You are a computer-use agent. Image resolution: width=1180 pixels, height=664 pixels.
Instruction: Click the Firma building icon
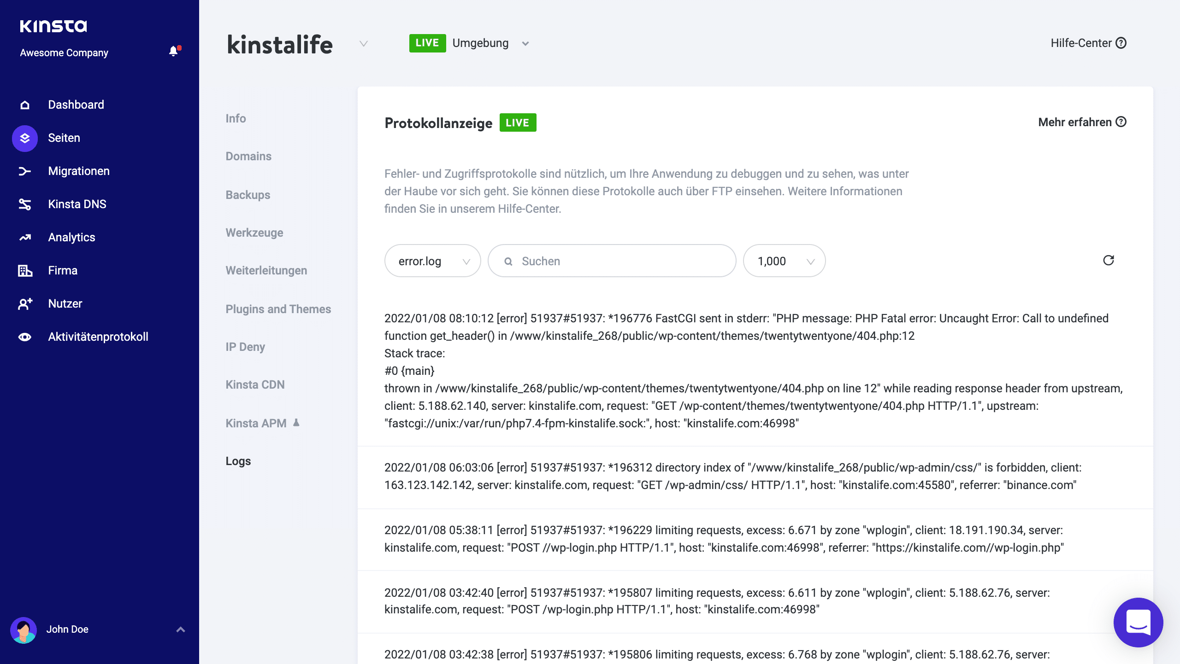pyautogui.click(x=24, y=270)
